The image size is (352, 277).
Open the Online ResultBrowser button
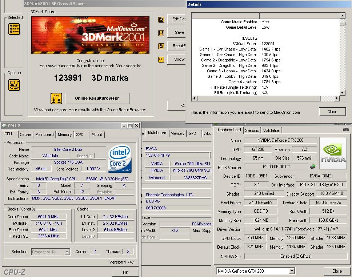click(x=97, y=98)
